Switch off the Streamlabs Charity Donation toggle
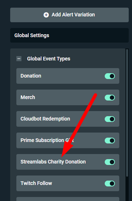Image resolution: width=132 pixels, height=201 pixels. 110,162
